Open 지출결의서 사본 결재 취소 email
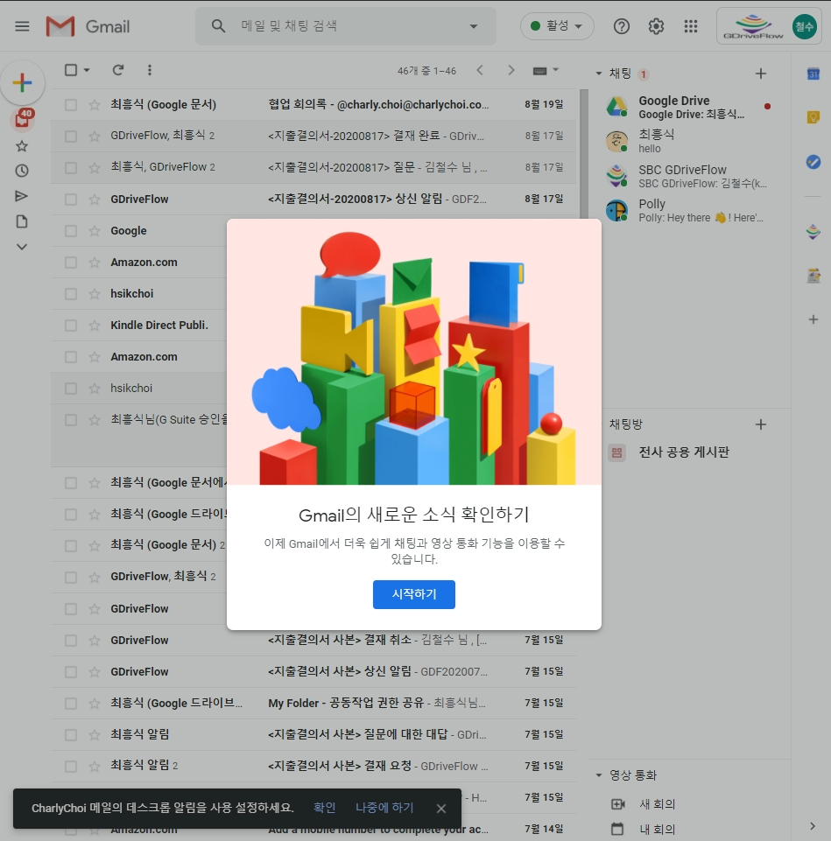This screenshot has width=831, height=841. tap(313, 641)
